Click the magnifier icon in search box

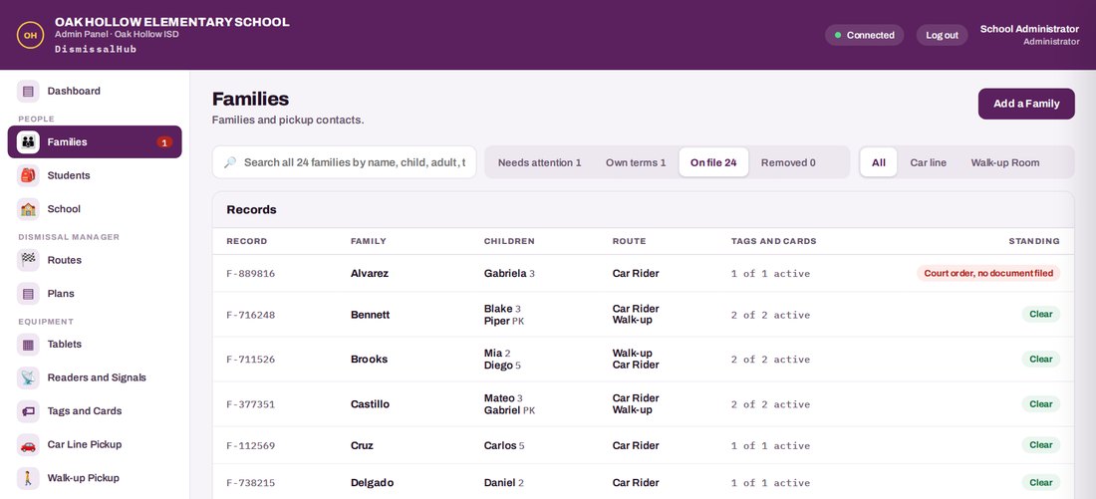(230, 162)
